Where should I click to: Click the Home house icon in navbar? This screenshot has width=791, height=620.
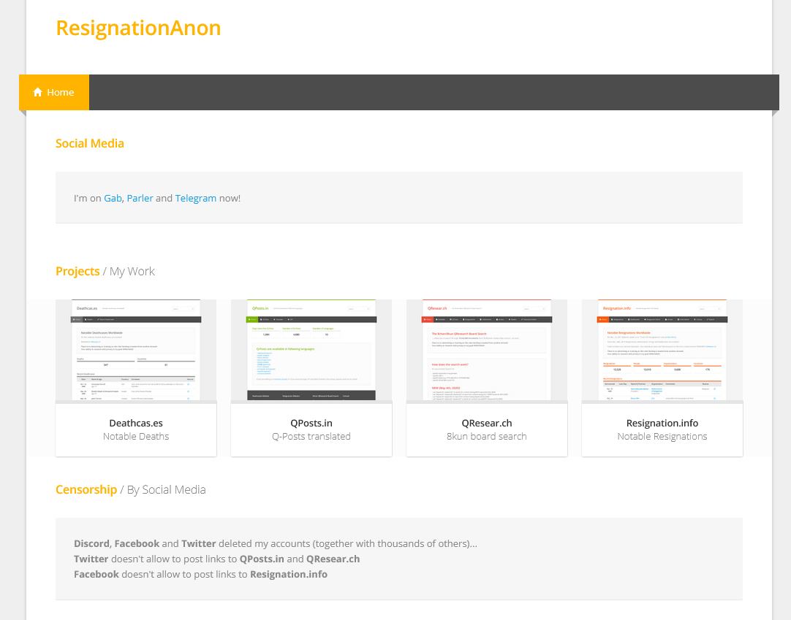[37, 92]
